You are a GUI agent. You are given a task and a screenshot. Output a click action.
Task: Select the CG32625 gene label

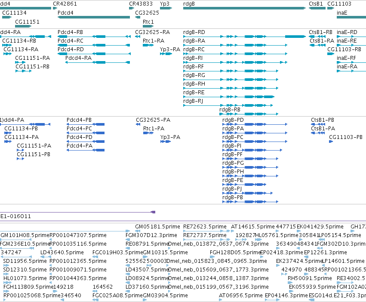[147, 13]
